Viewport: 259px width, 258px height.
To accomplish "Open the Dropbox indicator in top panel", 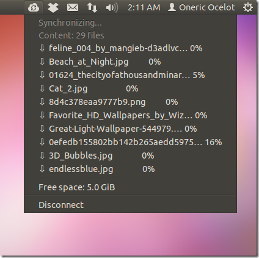I will pos(53,7).
